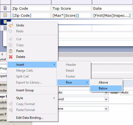
Task: Select the orange detail row icon beside [Zip Code]
Action: [x=5, y=15]
